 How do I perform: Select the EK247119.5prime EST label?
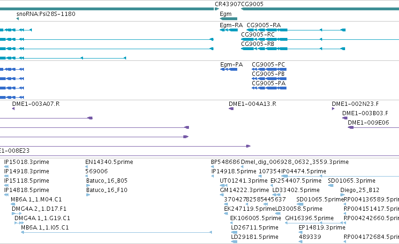(249, 209)
